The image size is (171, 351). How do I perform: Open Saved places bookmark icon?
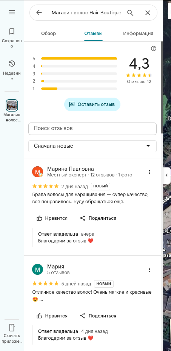pos(12,32)
